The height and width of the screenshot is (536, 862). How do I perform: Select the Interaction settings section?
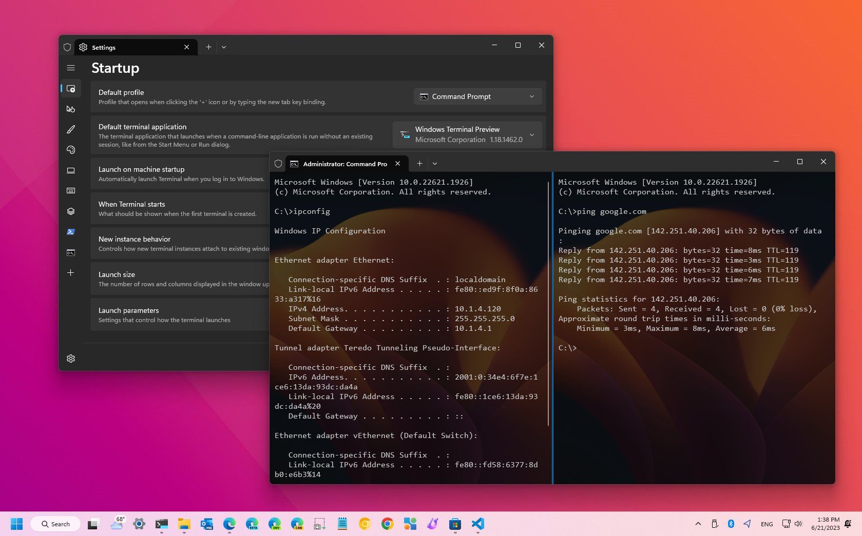71,109
